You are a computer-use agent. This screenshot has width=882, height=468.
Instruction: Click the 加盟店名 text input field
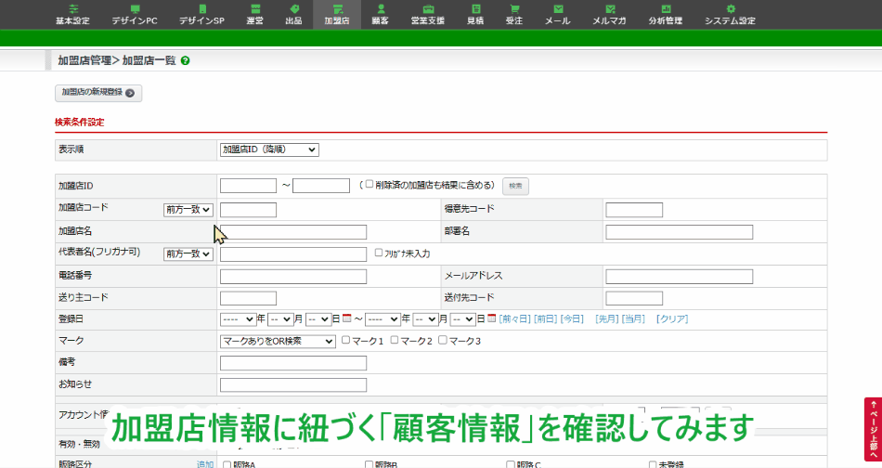[x=293, y=232]
